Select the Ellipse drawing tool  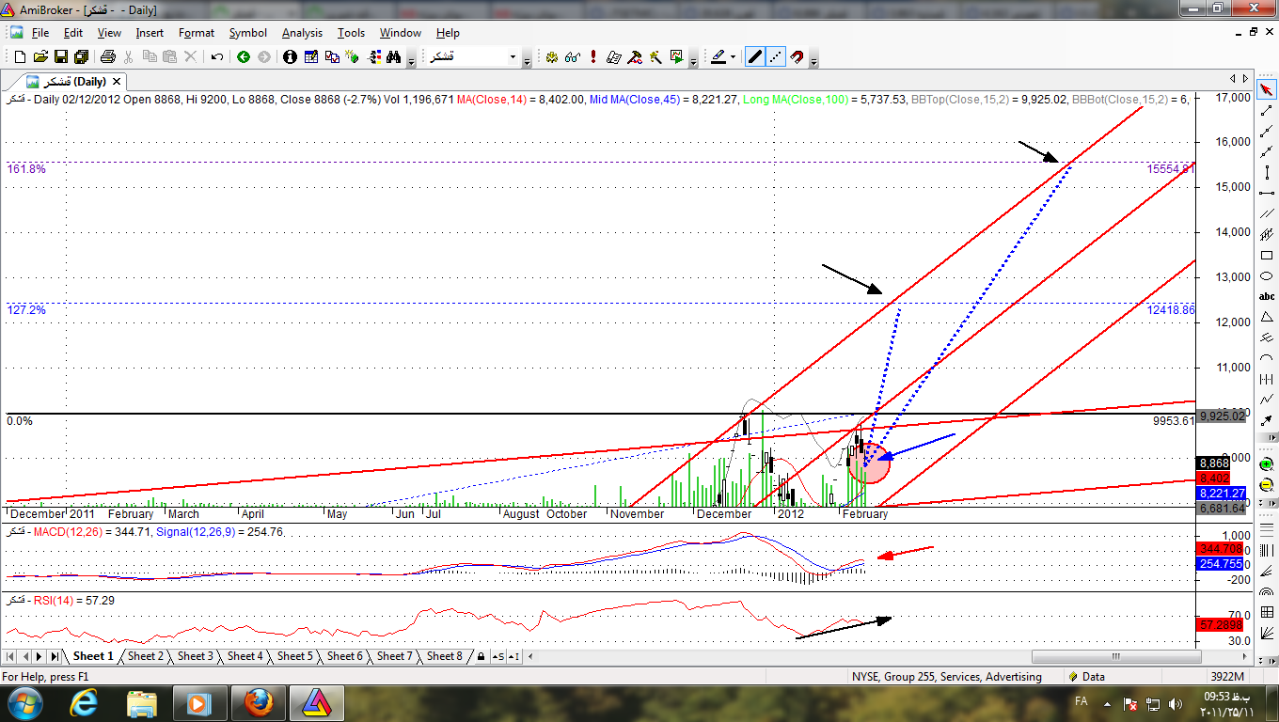pos(1266,275)
